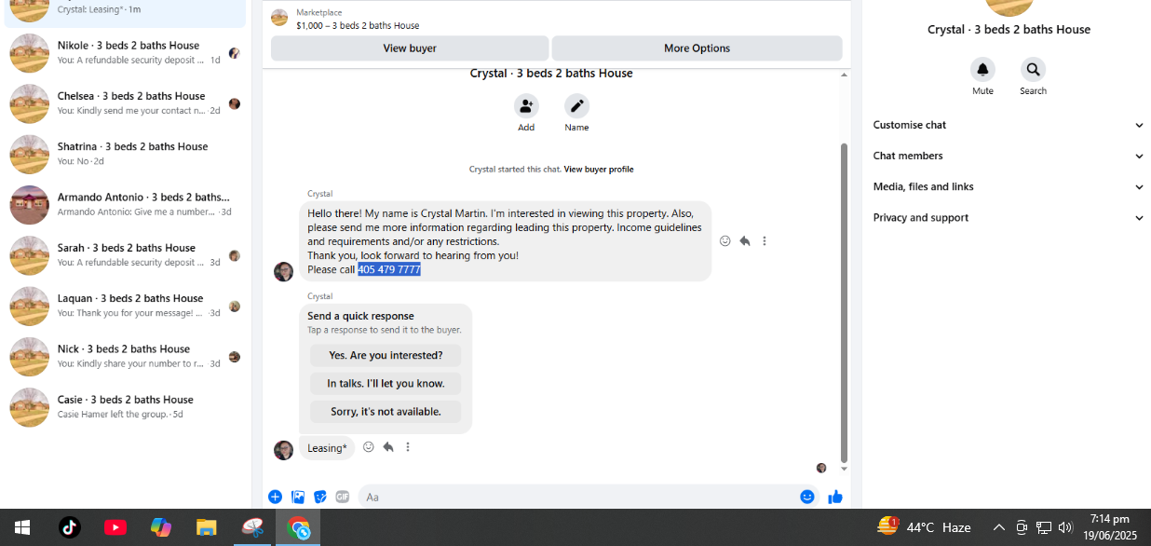Expand the Privacy and support section
Image resolution: width=1151 pixels, height=546 pixels.
[1009, 217]
